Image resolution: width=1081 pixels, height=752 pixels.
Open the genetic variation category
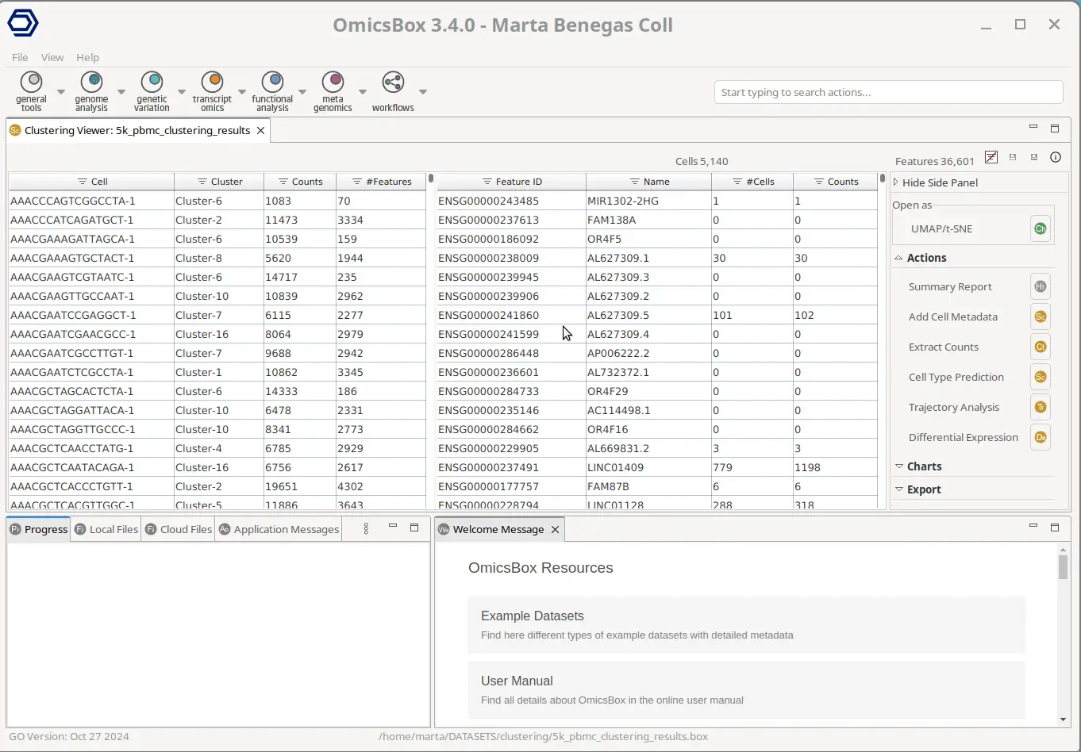pyautogui.click(x=152, y=91)
